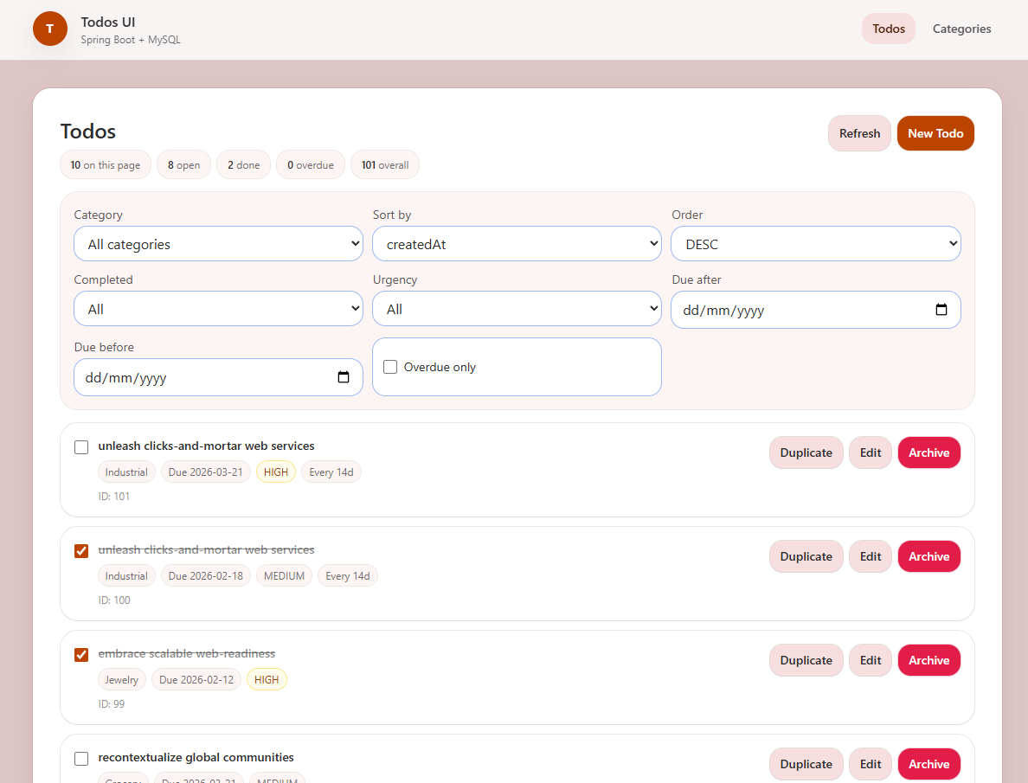Click the Industrial tag on todo 100
Image resolution: width=1028 pixels, height=783 pixels.
click(126, 575)
